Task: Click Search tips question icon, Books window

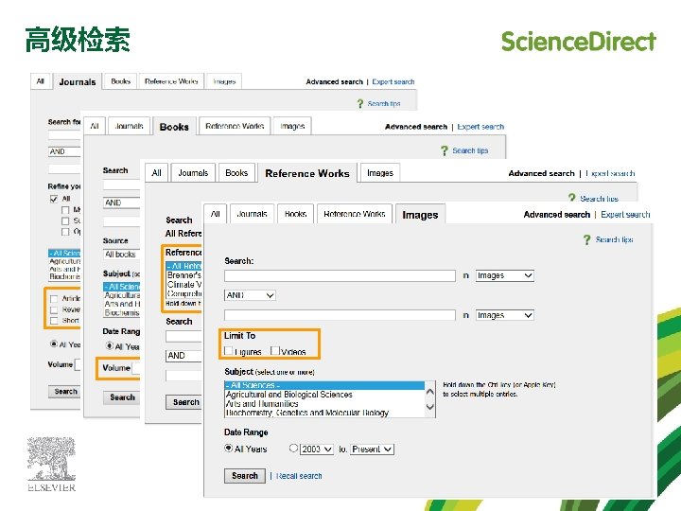Action: coord(444,150)
